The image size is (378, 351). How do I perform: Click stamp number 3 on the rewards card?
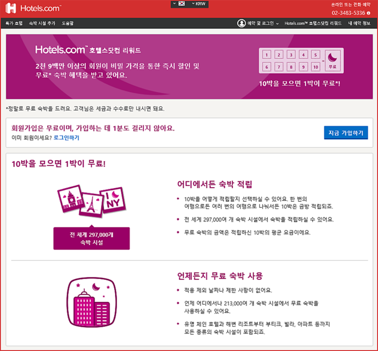[291, 55]
